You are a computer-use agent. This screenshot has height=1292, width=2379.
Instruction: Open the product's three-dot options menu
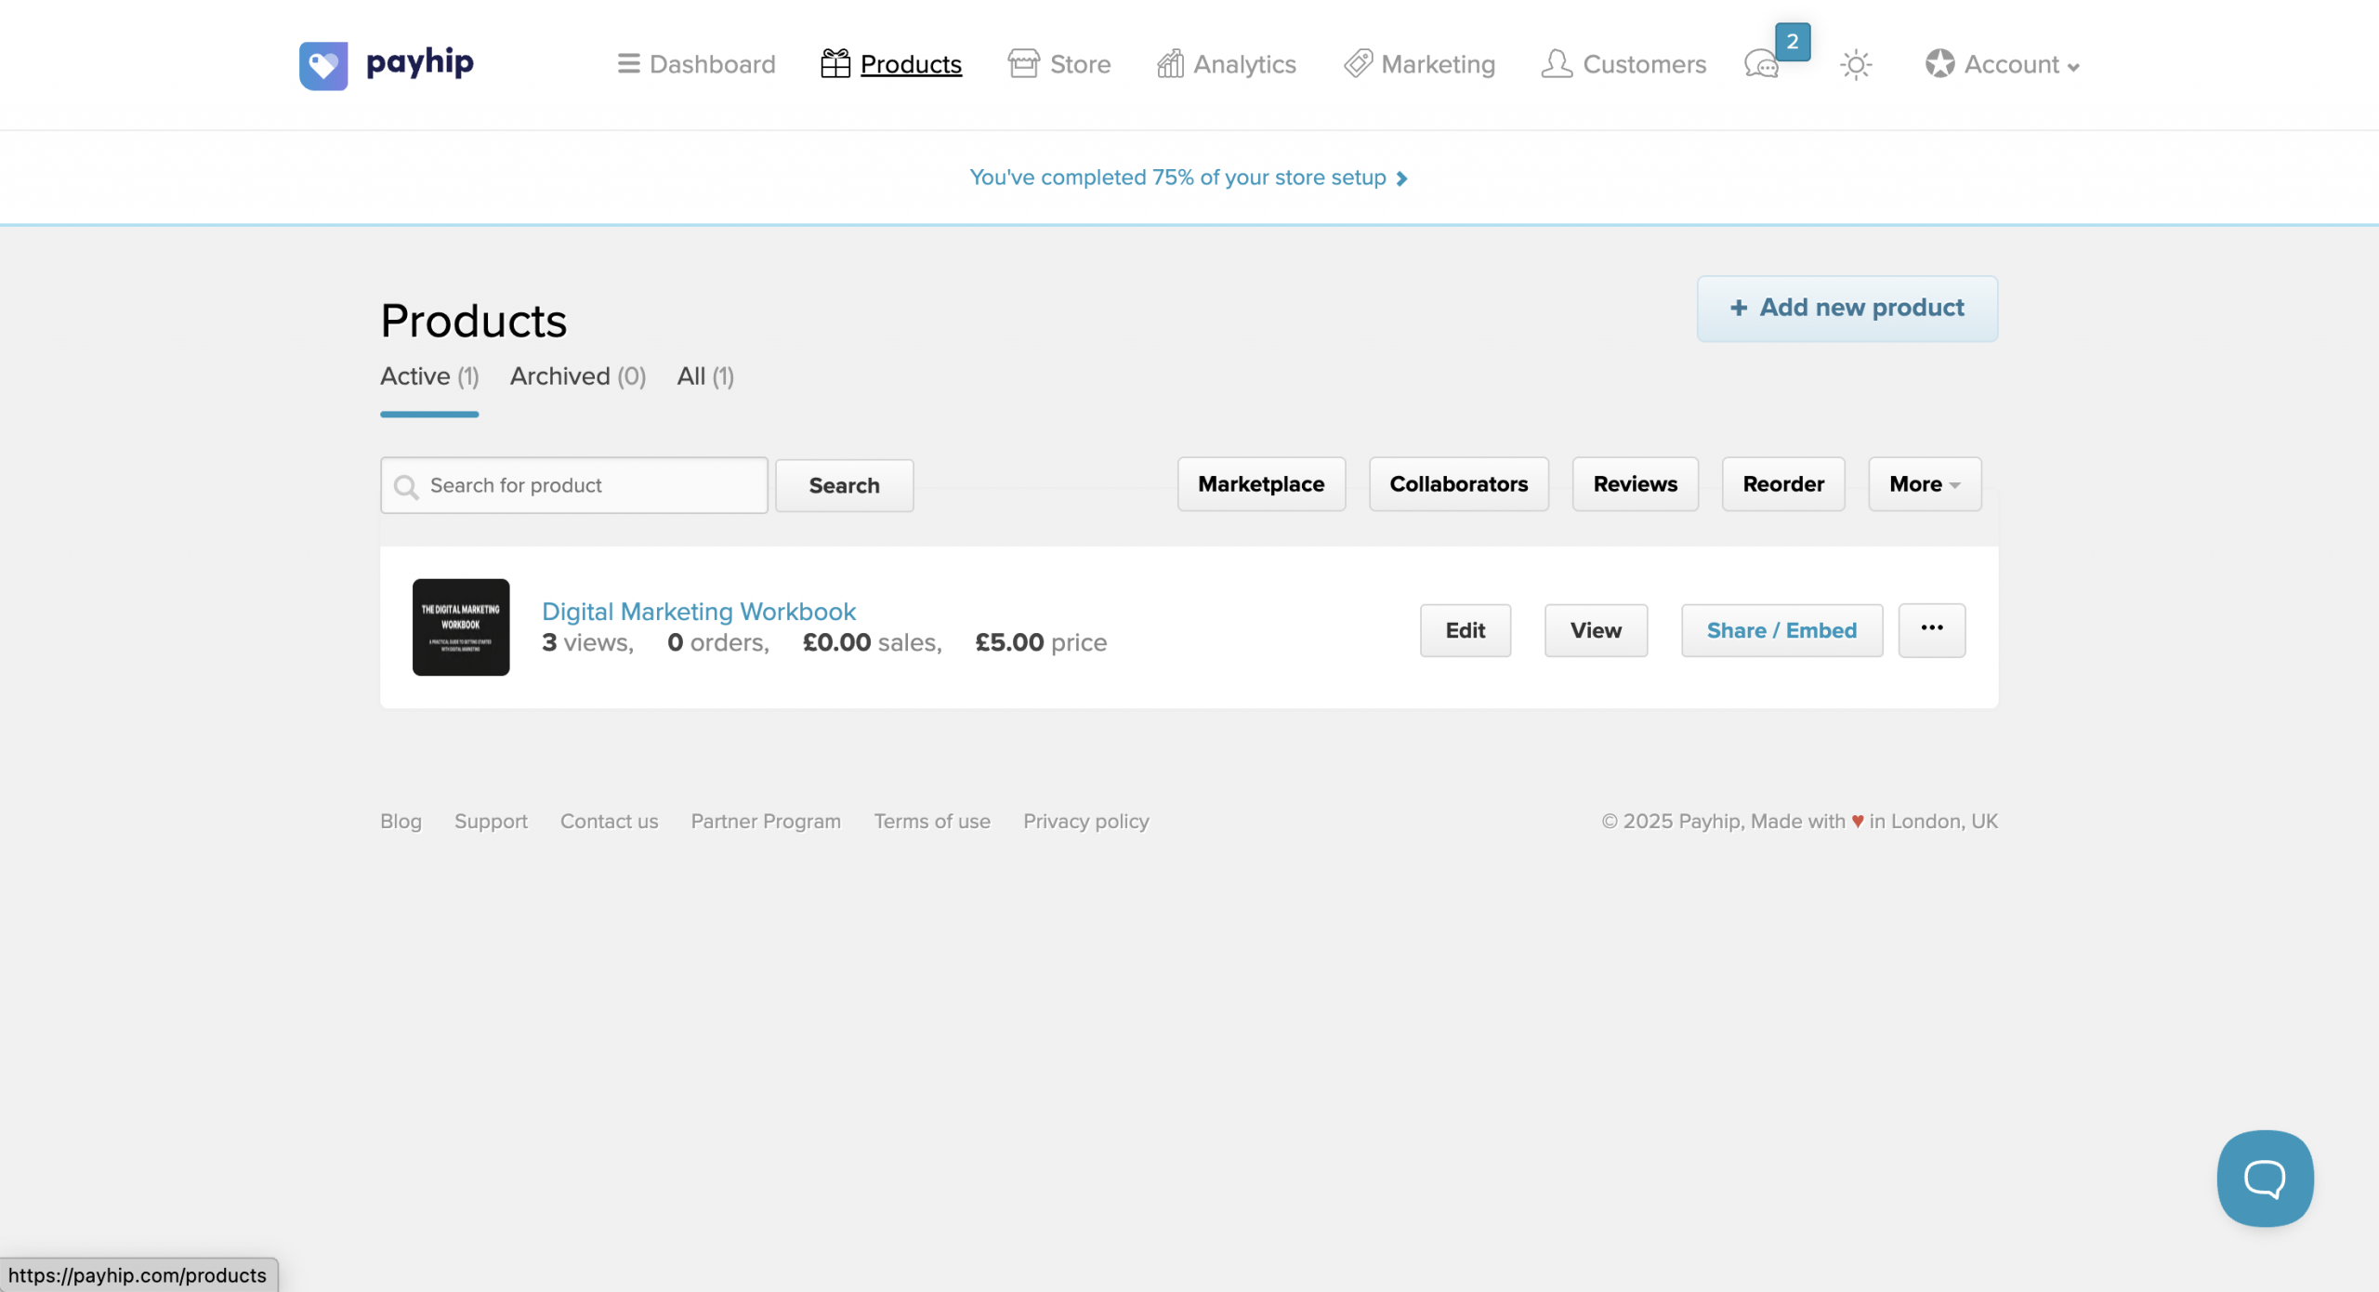click(x=1931, y=629)
